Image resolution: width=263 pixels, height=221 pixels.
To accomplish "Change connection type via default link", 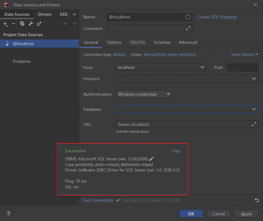I will pyautogui.click(x=119, y=55).
